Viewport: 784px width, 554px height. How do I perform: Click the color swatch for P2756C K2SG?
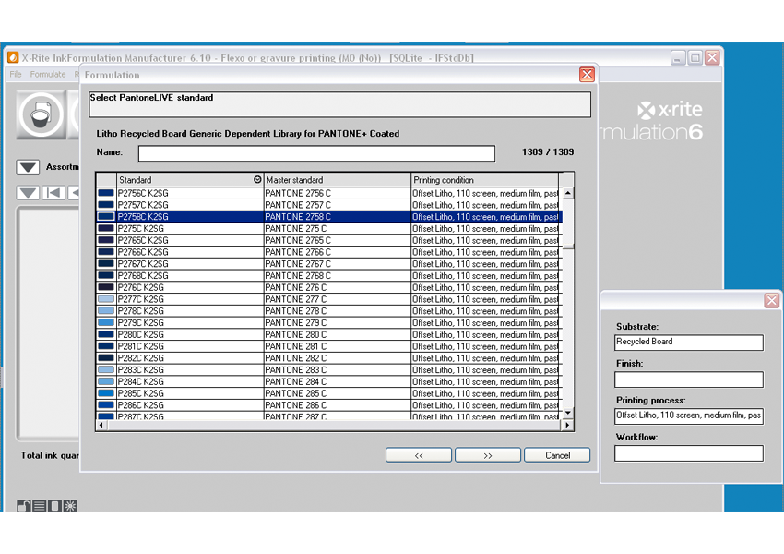(x=106, y=193)
